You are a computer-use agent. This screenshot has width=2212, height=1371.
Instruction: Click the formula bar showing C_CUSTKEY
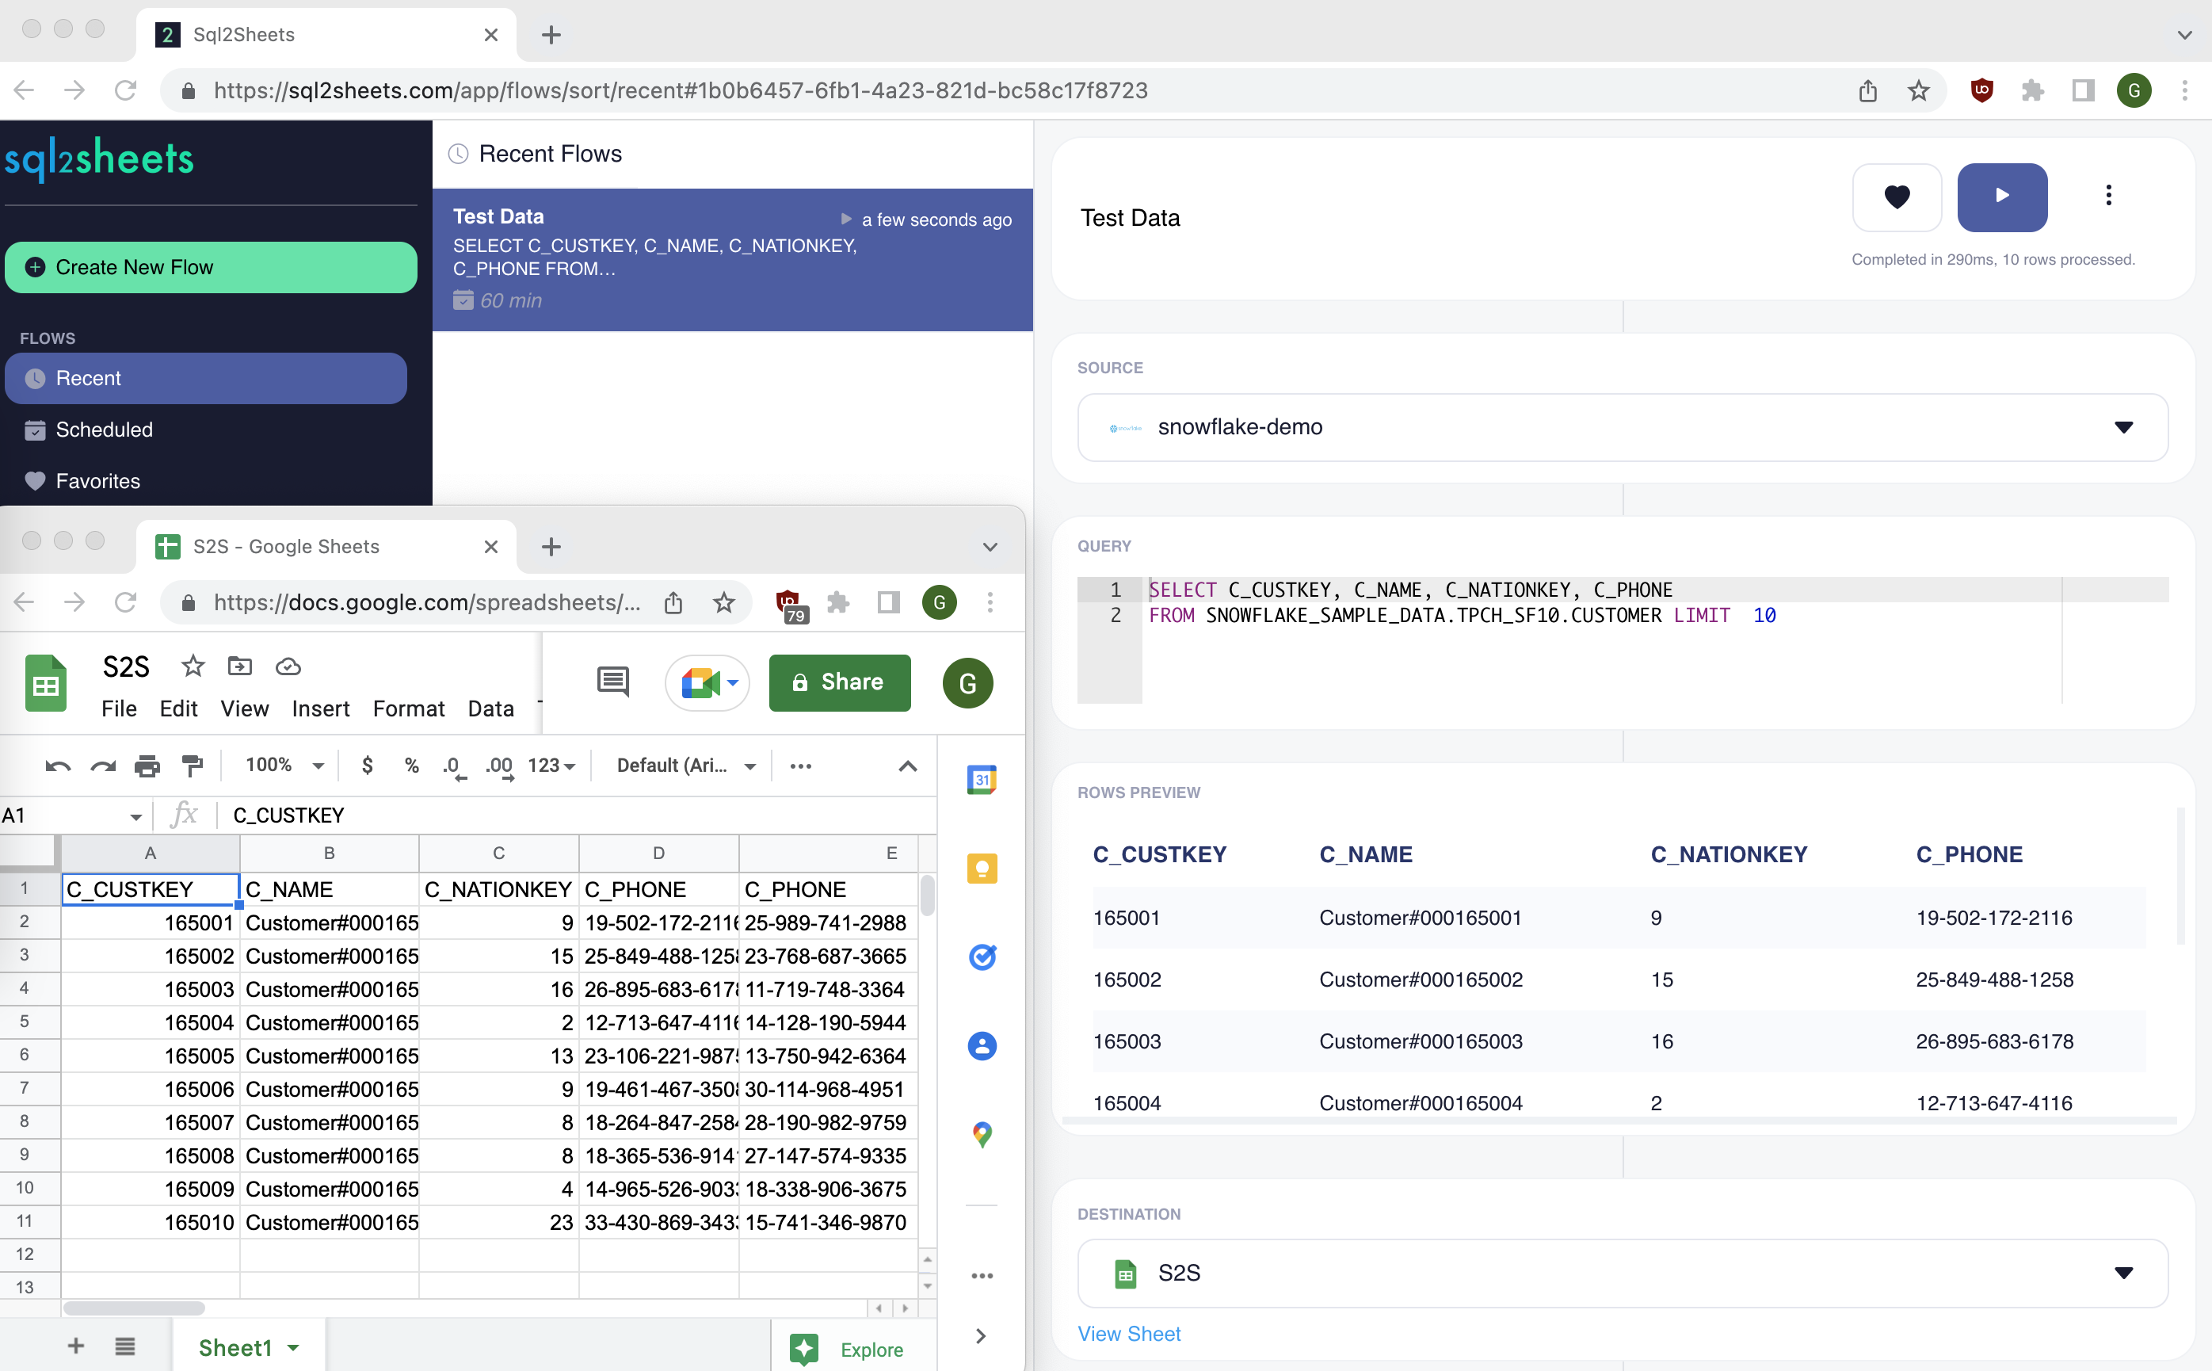pyautogui.click(x=578, y=815)
